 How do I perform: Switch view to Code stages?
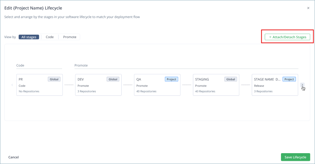pyautogui.click(x=49, y=37)
